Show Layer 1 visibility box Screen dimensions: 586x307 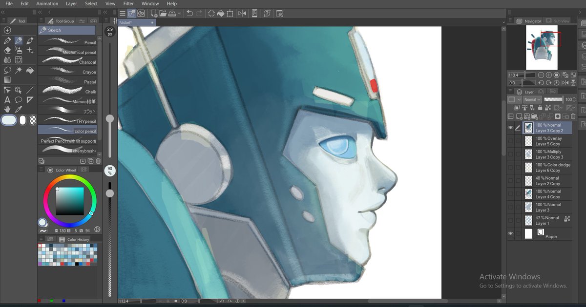point(511,220)
